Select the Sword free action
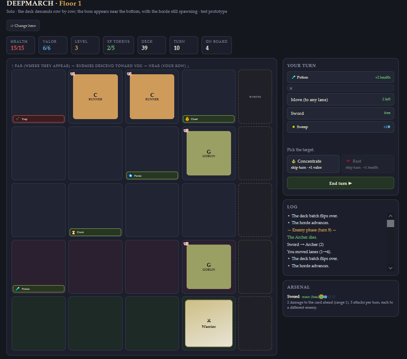407x359 pixels. click(340, 114)
